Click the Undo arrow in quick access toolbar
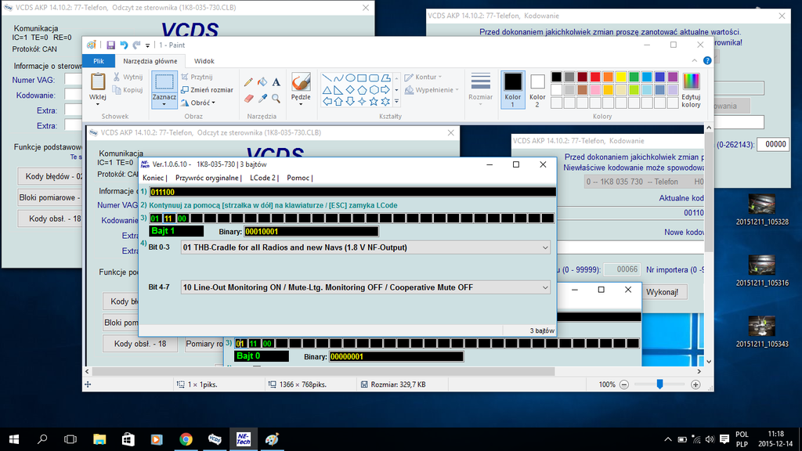Viewport: 802px width, 451px height. pos(124,45)
